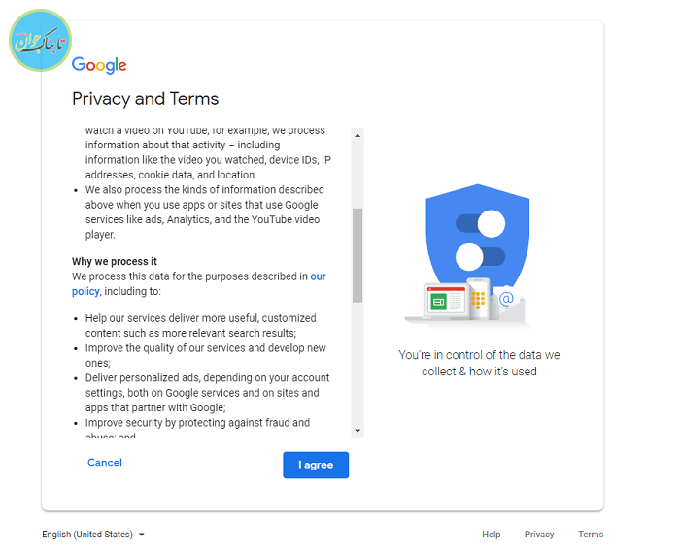Click the I agree button
680x551 pixels.
(x=316, y=465)
